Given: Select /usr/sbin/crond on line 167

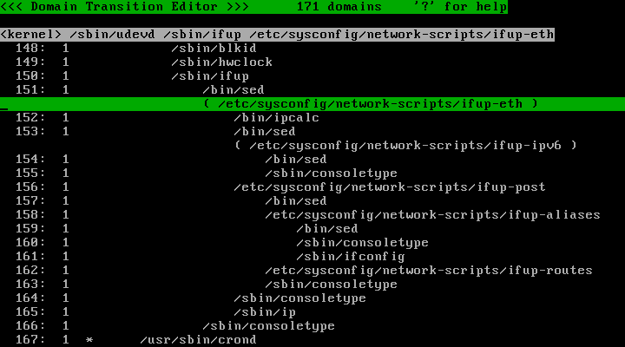Looking at the screenshot, I should [x=198, y=339].
